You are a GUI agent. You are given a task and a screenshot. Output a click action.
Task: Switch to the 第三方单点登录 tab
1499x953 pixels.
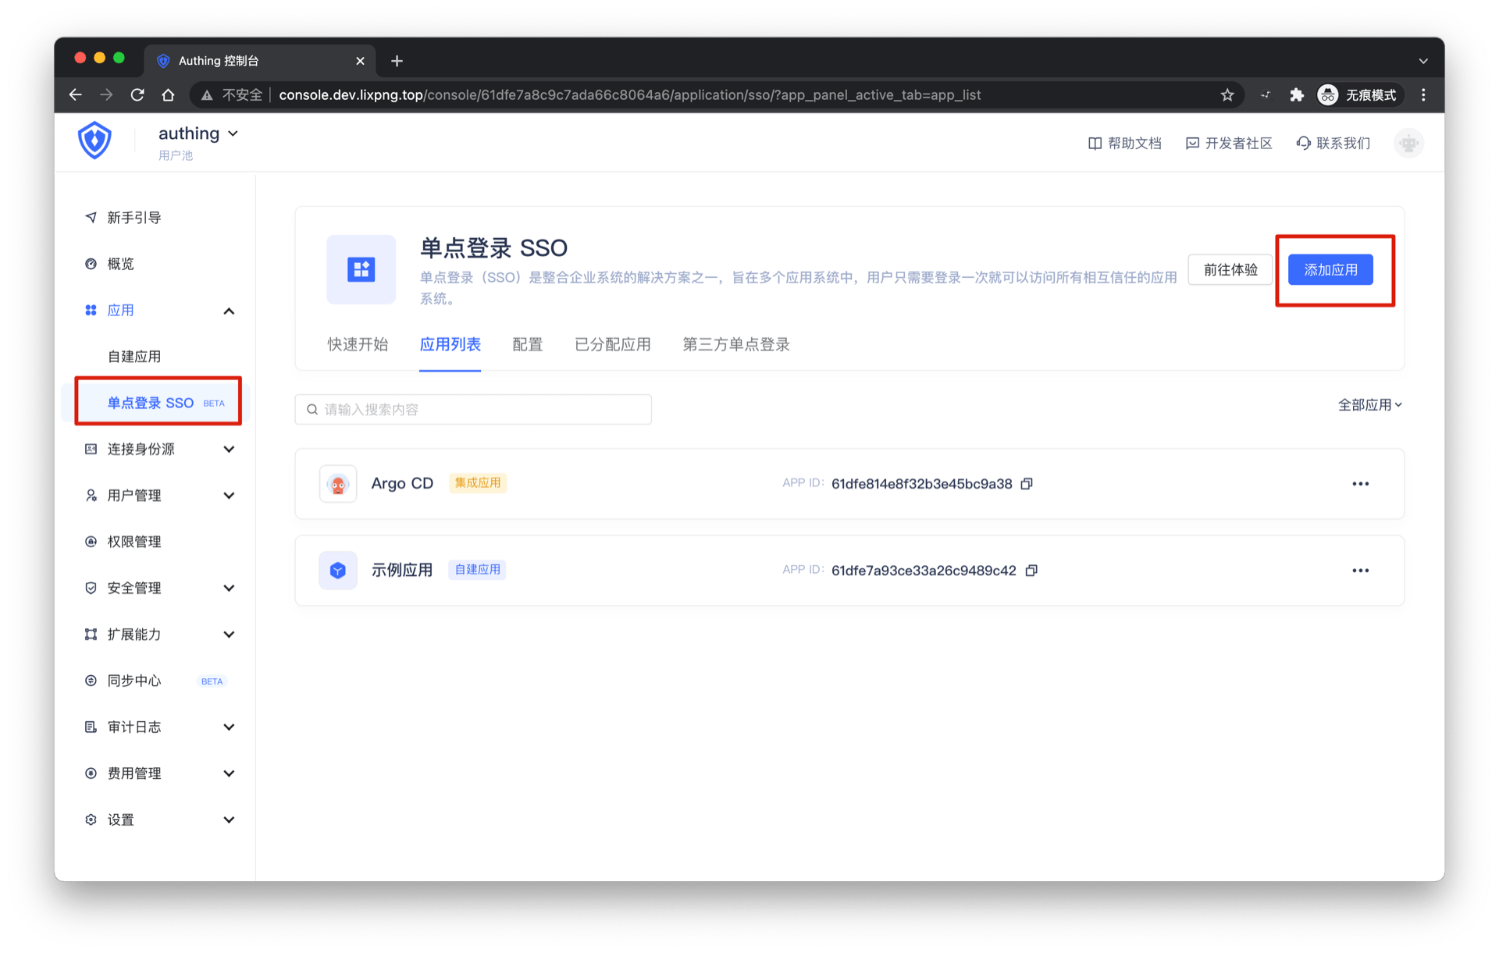pos(735,345)
